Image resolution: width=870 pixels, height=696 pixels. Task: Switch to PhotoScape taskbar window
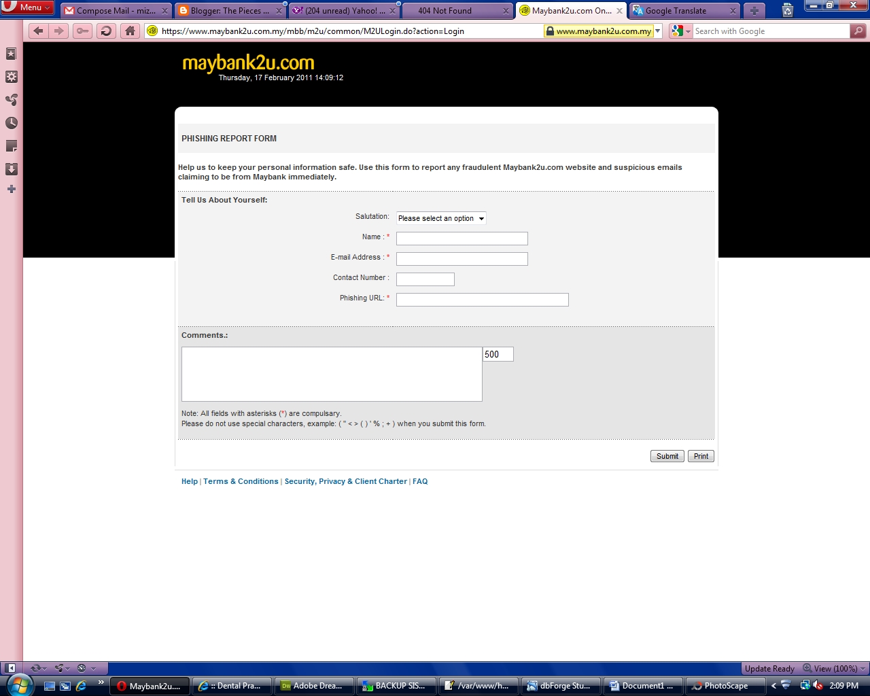726,686
